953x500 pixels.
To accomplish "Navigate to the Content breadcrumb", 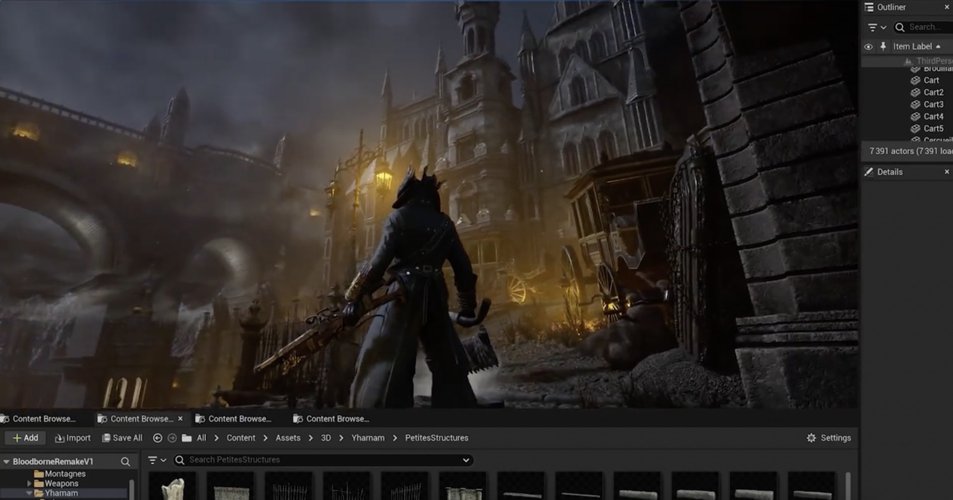I will pyautogui.click(x=241, y=438).
